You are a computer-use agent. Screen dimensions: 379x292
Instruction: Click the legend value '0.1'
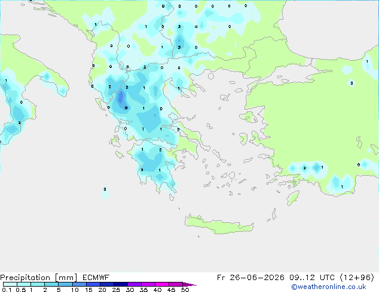click(7, 290)
